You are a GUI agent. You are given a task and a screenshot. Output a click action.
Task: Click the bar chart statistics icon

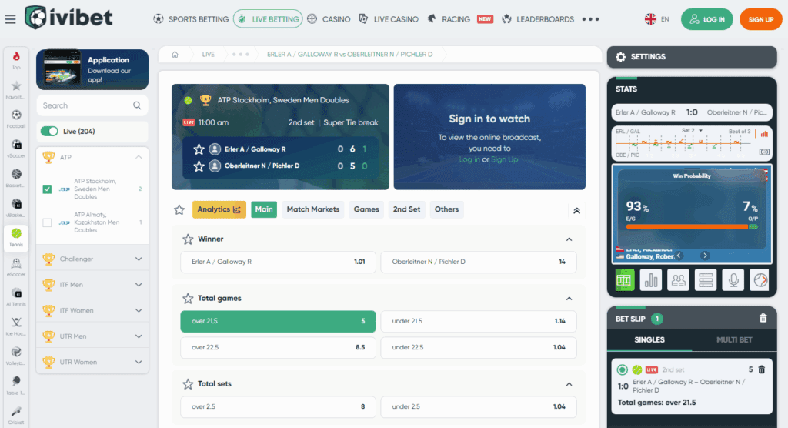coord(652,280)
